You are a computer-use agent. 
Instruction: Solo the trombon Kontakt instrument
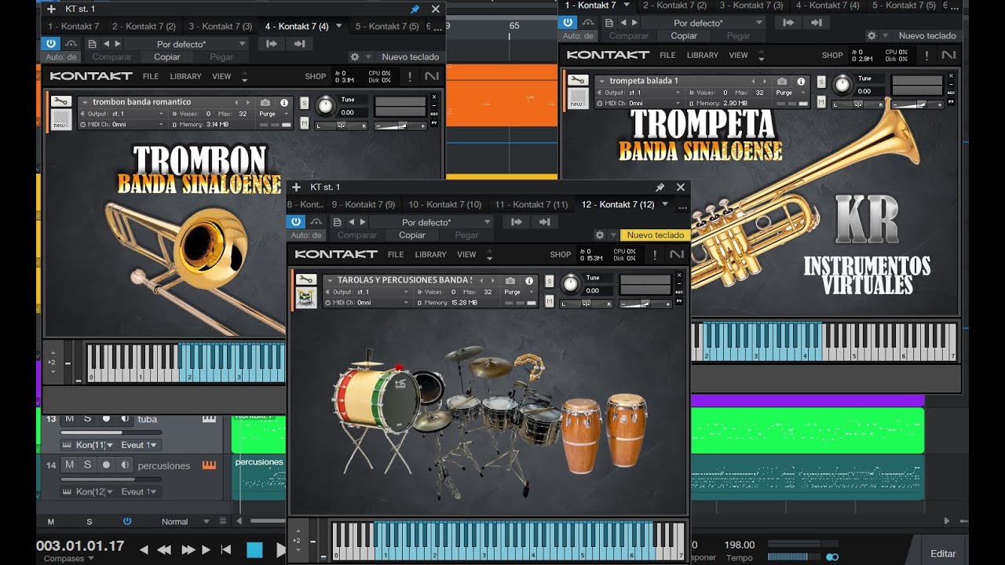(304, 103)
